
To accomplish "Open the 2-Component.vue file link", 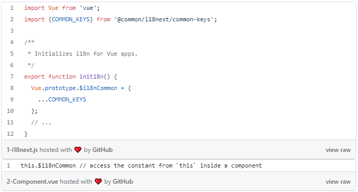I will point(32,182).
